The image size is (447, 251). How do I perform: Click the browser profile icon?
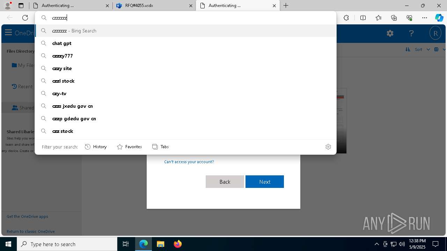(x=7, y=6)
